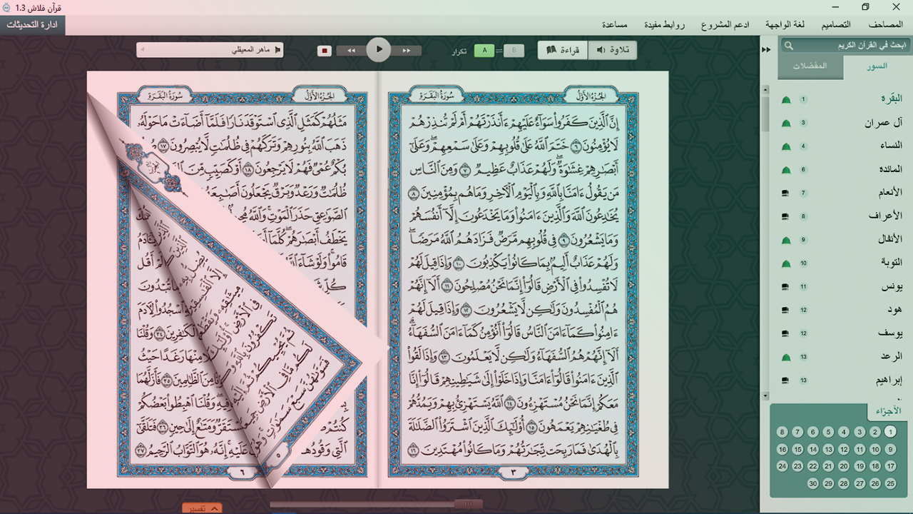Select surah الرعد from the list
The width and height of the screenshot is (913, 514).
(x=892, y=356)
